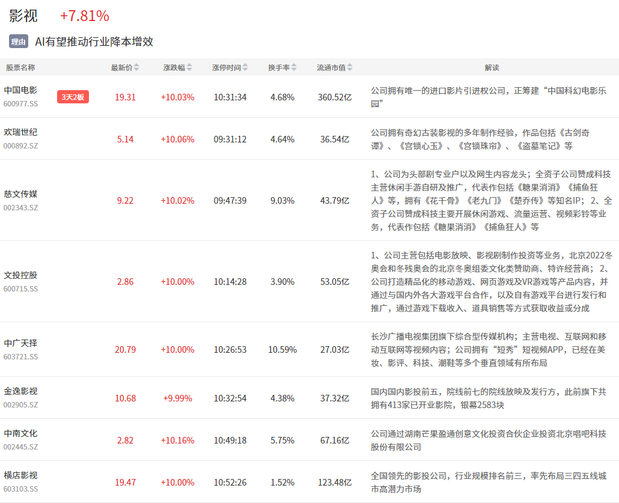Click change value +10.16%
Image resolution: width=619 pixels, height=503 pixels.
177,441
